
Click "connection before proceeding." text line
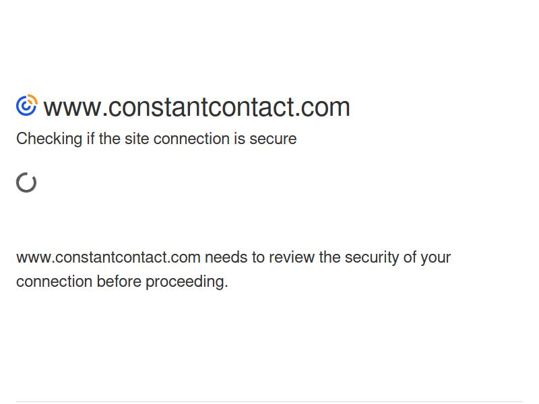(x=122, y=281)
